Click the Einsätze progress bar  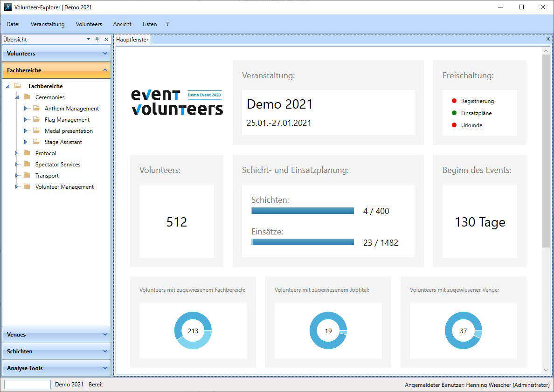(303, 242)
